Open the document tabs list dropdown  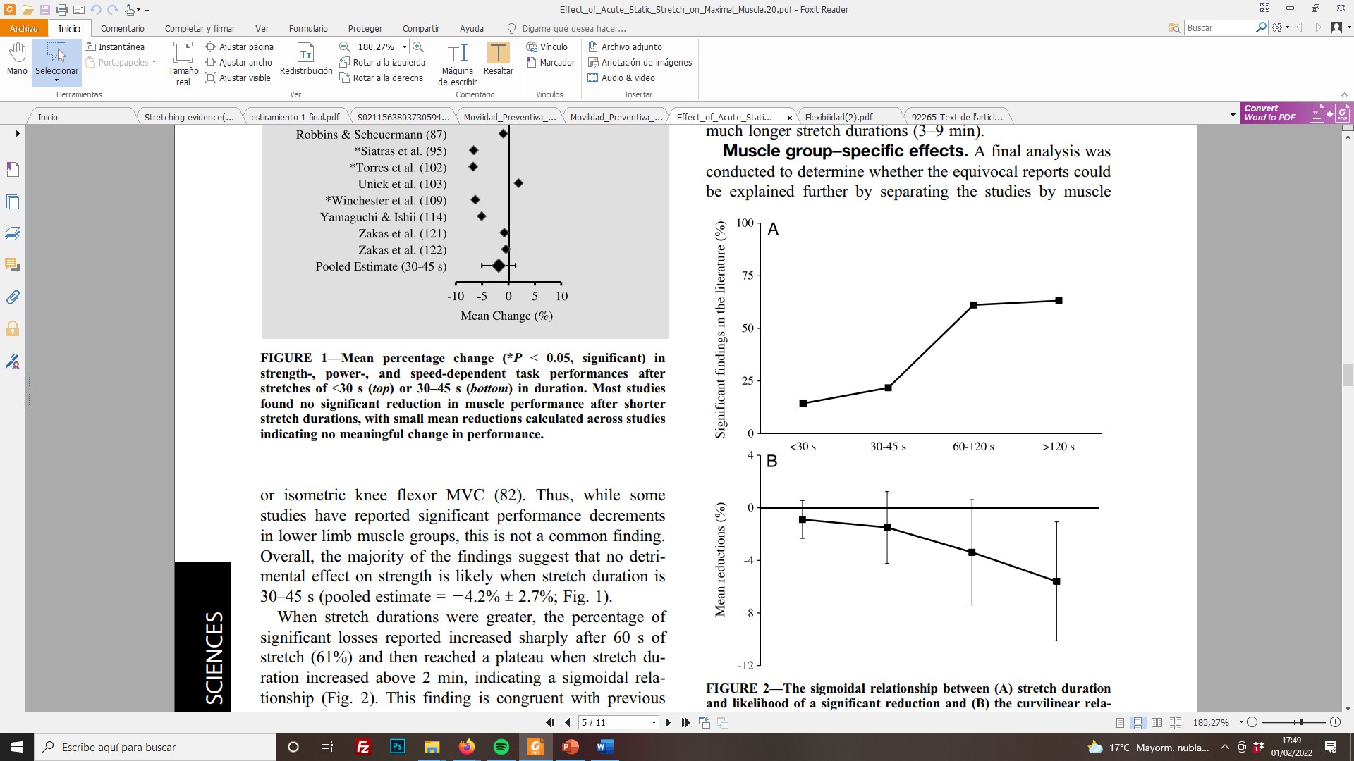pos(1232,114)
